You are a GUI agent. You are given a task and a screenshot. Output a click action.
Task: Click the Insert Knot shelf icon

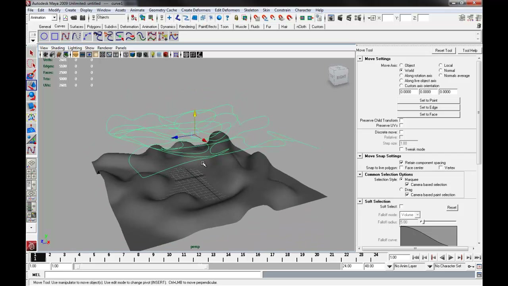tap(119, 37)
